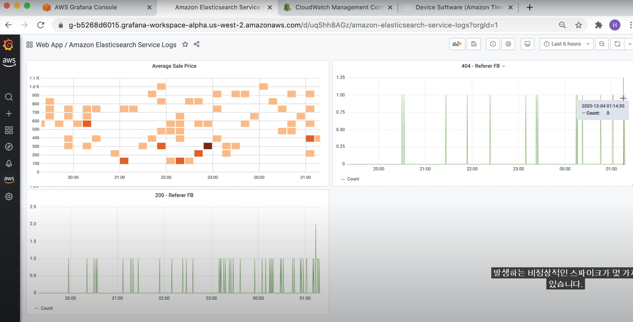Zoom out the time range
This screenshot has width=633, height=322.
click(602, 44)
